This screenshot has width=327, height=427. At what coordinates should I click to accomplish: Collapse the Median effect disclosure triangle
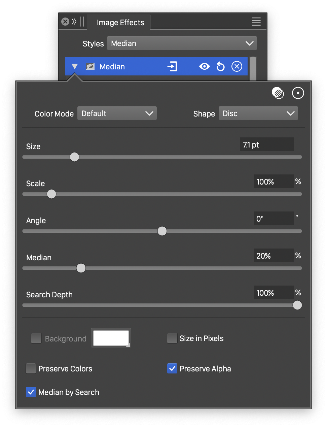click(75, 67)
